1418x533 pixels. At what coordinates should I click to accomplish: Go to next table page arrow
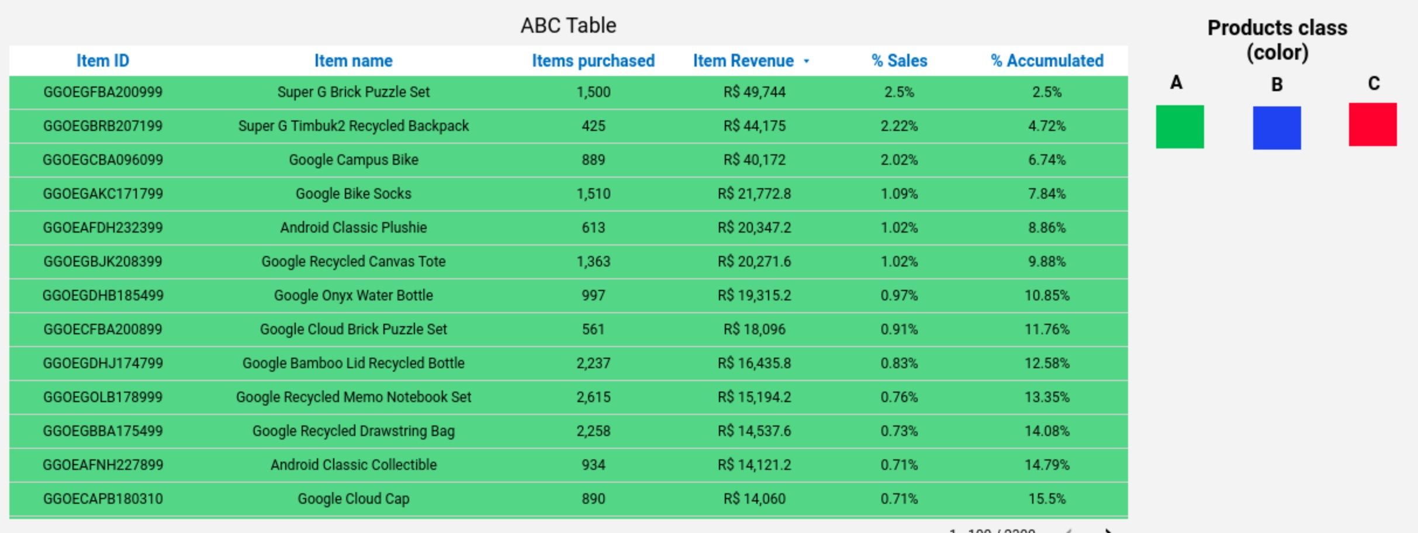tap(1108, 531)
